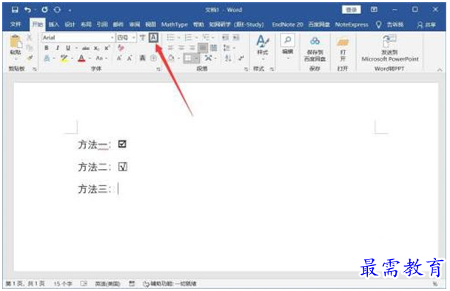Toggle underline formatting

point(68,48)
